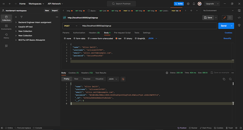Expand the EasyEd API test collection
243x130 pixels.
tap(16, 27)
